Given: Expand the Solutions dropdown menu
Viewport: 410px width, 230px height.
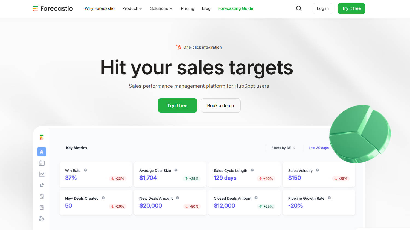Looking at the screenshot, I should click(161, 8).
